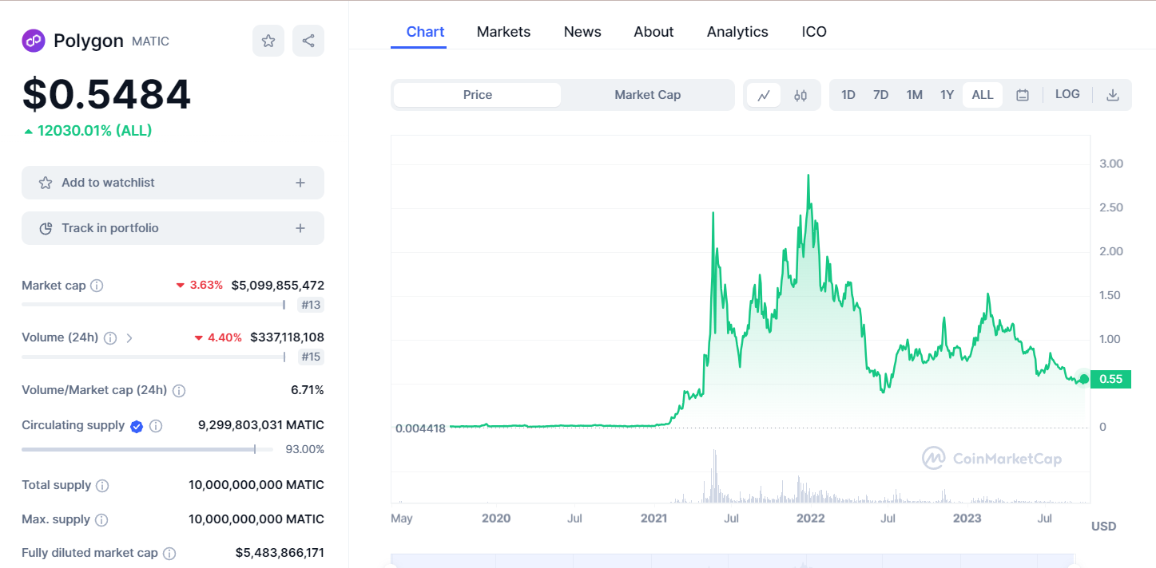Expand Volume (24h) chevron arrow
This screenshot has height=568, width=1156.
129,338
